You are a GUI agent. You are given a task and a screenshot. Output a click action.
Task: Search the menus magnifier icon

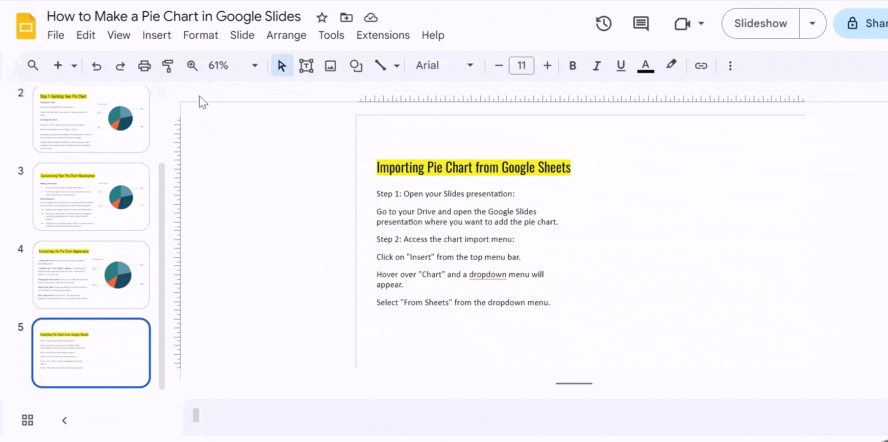(33, 65)
